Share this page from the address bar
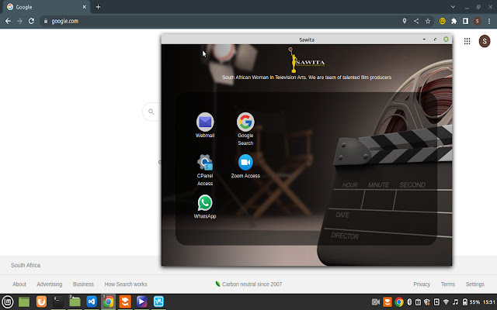Image resolution: width=497 pixels, height=310 pixels. pos(416,21)
